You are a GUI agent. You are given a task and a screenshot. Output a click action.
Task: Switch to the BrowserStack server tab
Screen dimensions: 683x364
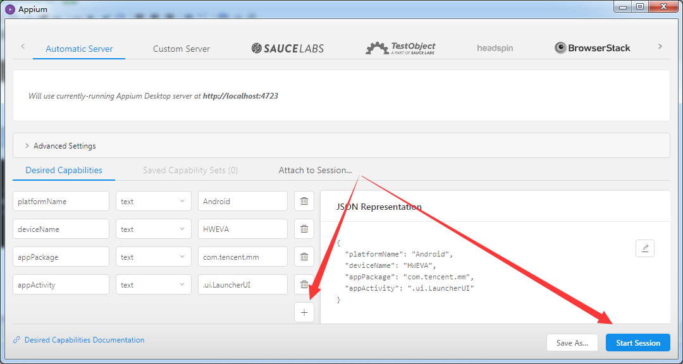point(593,48)
